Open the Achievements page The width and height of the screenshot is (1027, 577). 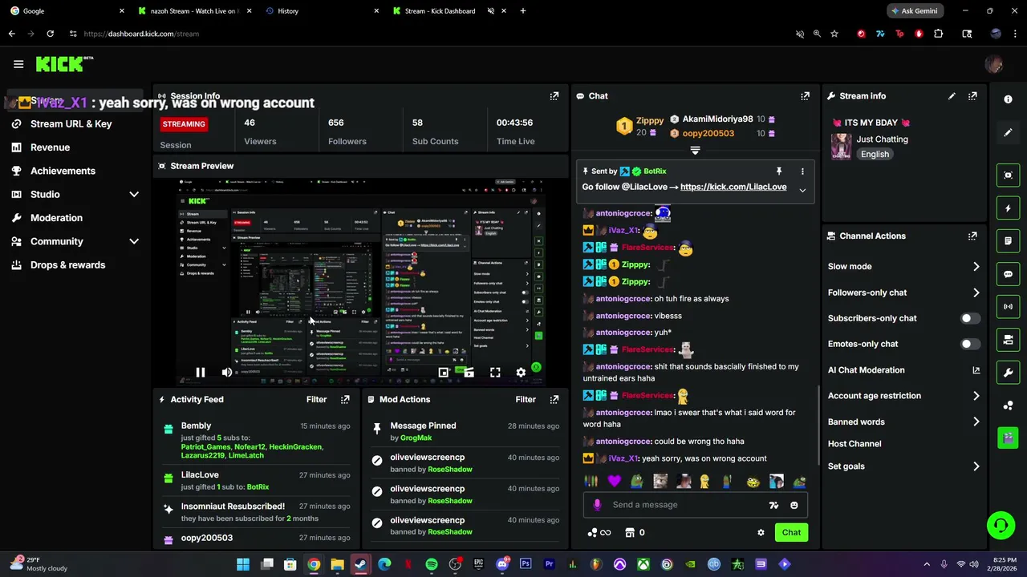63,171
